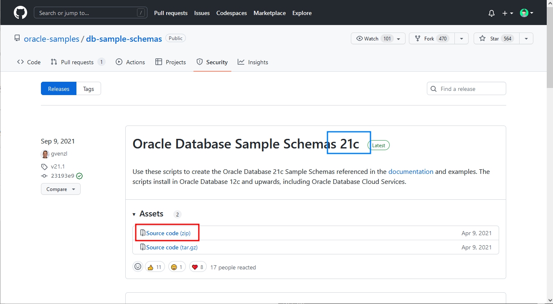This screenshot has width=553, height=304.
Task: Click the Watch button
Action: tap(378, 38)
